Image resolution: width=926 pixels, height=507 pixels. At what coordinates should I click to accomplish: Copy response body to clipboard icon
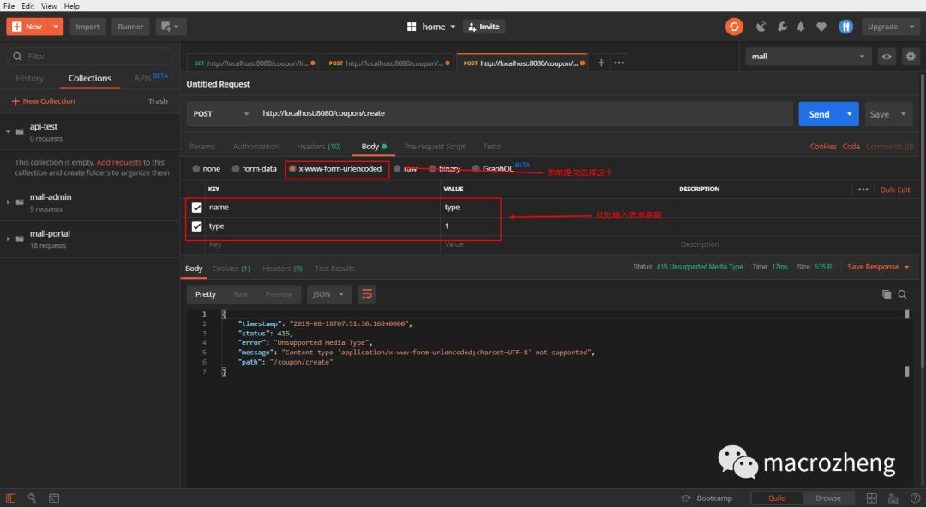pyautogui.click(x=887, y=294)
